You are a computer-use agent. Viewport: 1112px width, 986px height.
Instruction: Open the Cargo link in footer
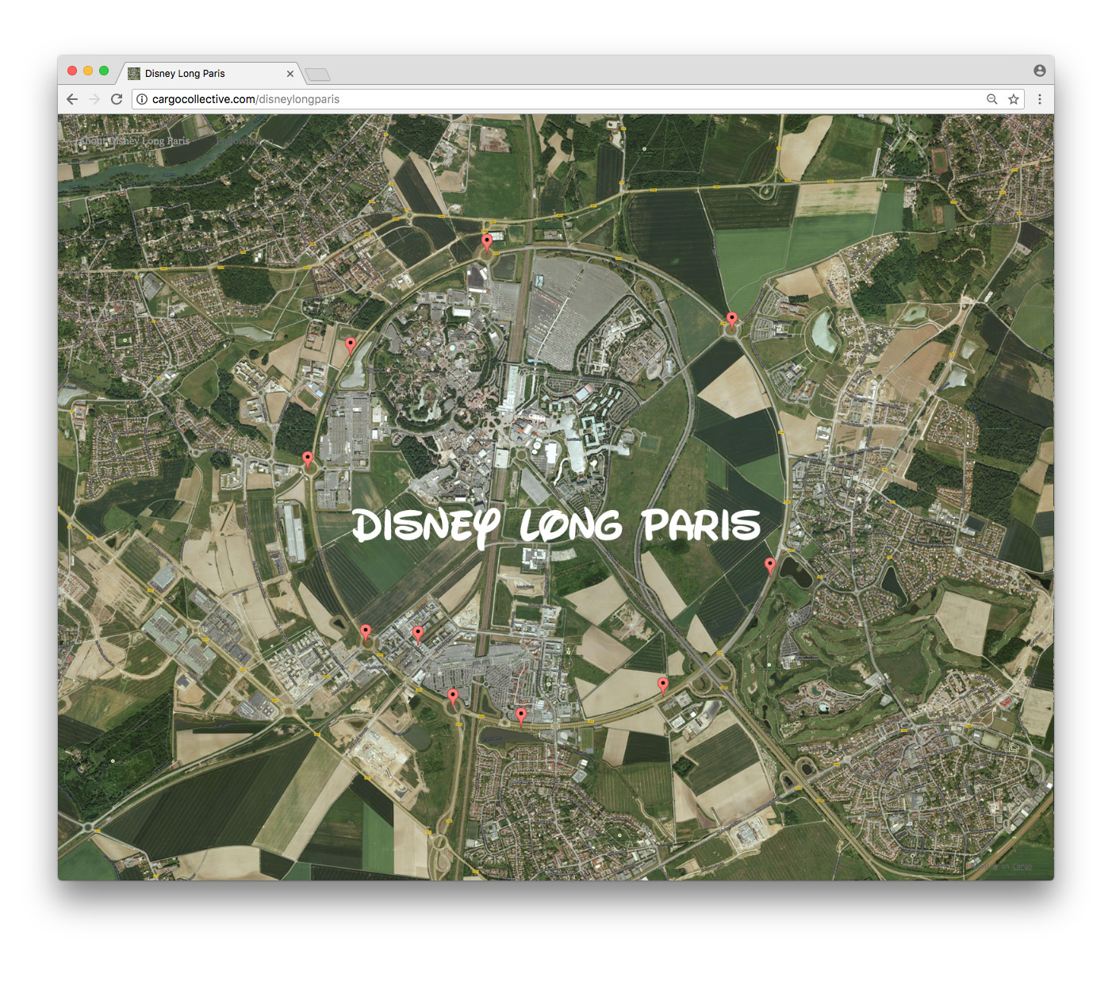[x=1022, y=866]
